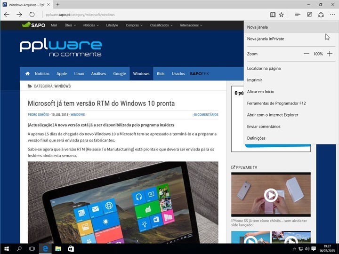The height and width of the screenshot is (254, 339).
Task: Open the Mail link in SAPO bar
Action: click(54, 25)
